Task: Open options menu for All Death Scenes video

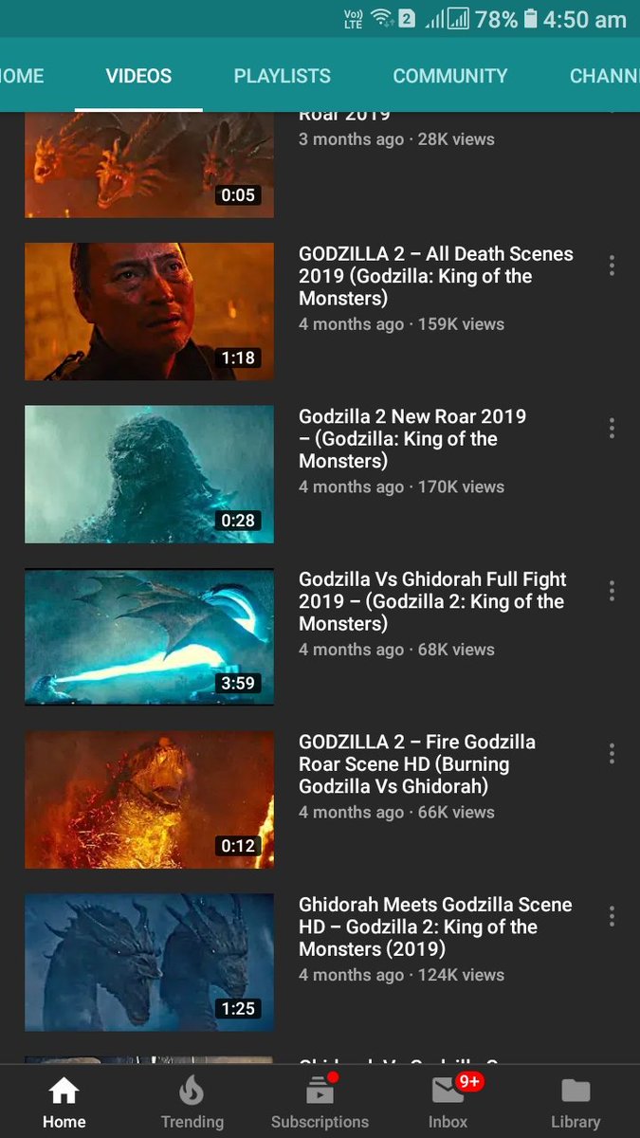Action: pyautogui.click(x=612, y=266)
